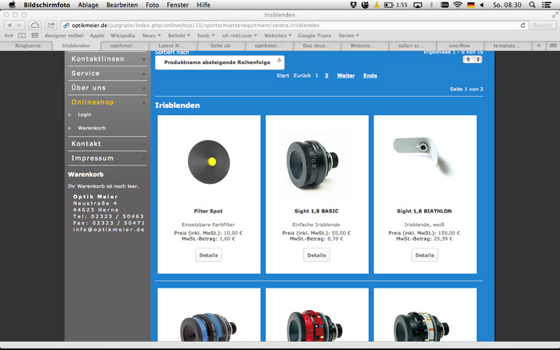Click the reload icon in address bar
Image resolution: width=560 pixels, height=350 pixels.
tap(523, 26)
